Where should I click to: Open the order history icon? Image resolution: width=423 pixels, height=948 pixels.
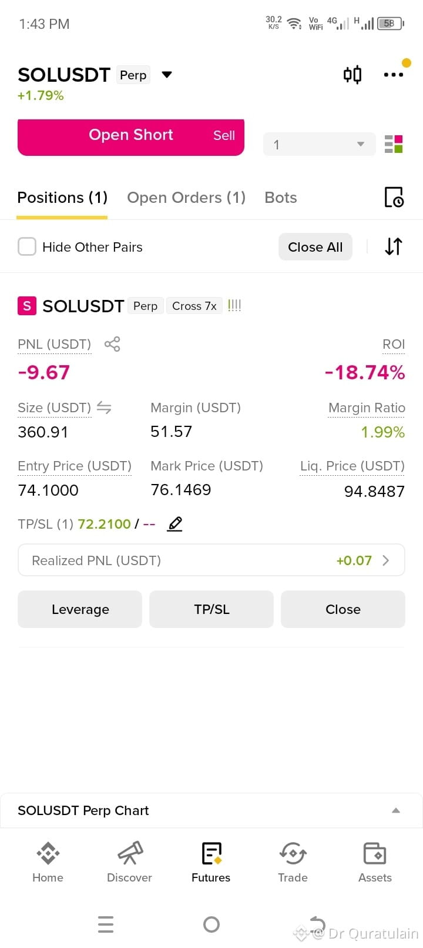point(394,198)
